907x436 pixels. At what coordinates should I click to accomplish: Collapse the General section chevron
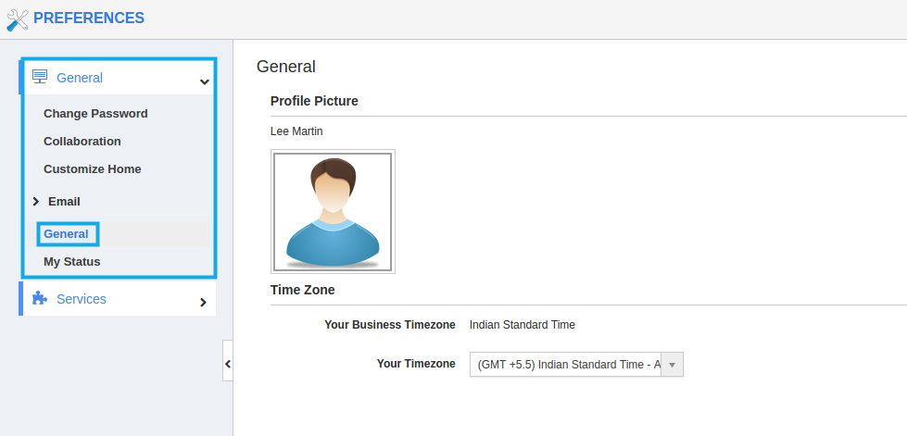click(204, 81)
